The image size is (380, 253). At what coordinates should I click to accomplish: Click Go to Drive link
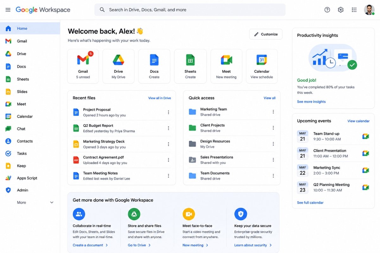click(x=139, y=245)
